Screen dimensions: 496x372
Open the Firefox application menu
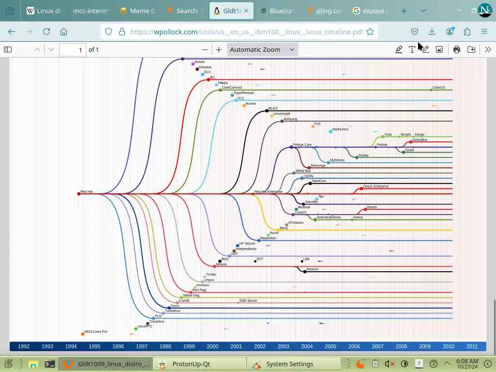pyautogui.click(x=484, y=31)
